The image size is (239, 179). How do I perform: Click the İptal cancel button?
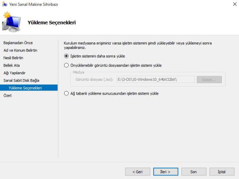point(222,172)
